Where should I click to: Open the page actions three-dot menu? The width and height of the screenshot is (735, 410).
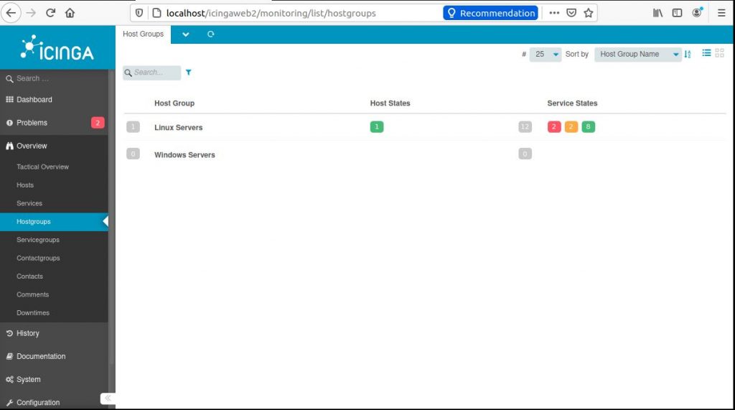point(554,13)
